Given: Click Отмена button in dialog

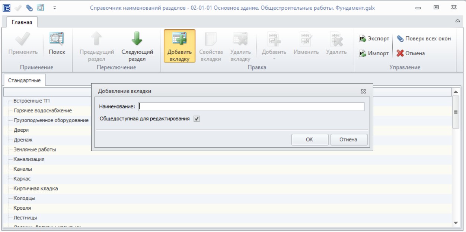Looking at the screenshot, I should [348, 140].
